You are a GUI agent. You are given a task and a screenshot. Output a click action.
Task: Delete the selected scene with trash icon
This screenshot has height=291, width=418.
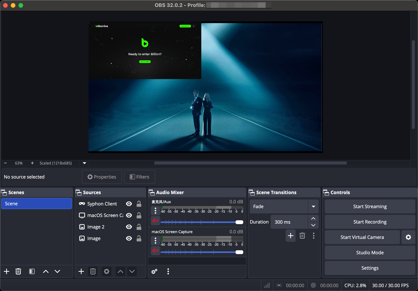[x=18, y=271]
